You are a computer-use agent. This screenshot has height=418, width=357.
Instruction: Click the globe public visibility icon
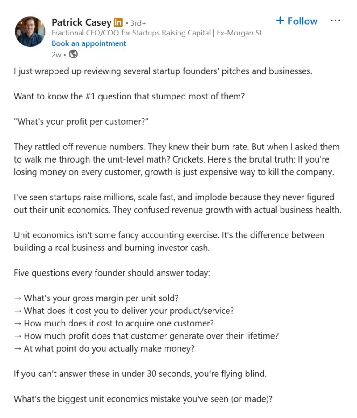click(73, 54)
